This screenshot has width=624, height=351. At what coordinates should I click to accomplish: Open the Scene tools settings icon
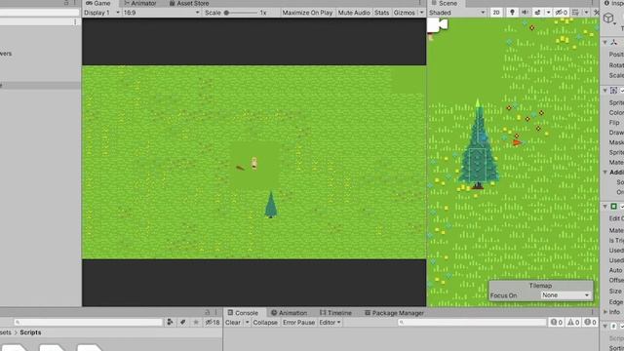pos(596,13)
